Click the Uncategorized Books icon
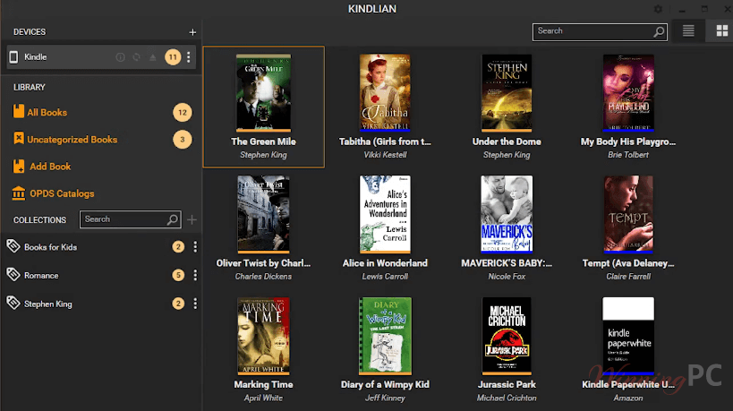The height and width of the screenshot is (411, 733). click(x=18, y=139)
